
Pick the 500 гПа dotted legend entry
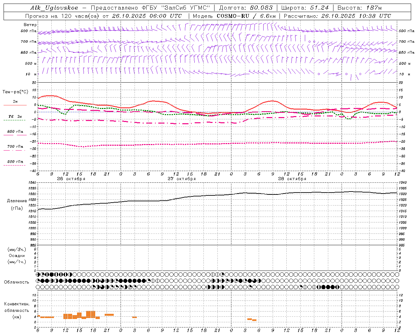click(x=15, y=163)
